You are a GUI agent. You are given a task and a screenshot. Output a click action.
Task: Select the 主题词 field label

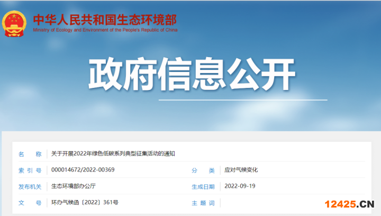point(203,203)
